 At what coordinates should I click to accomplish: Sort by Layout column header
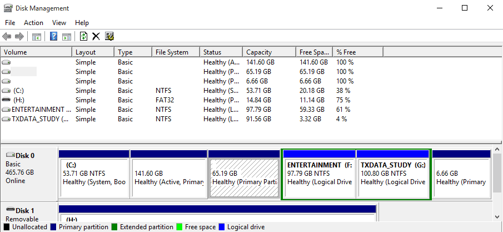point(93,52)
